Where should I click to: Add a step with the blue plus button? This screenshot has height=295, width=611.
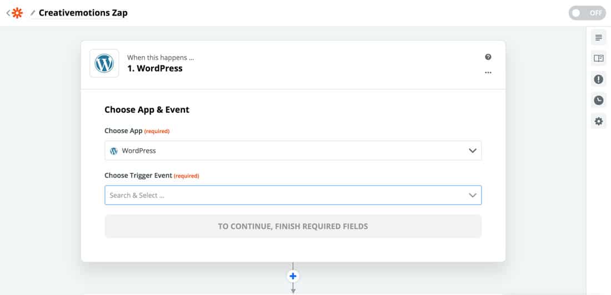[x=293, y=276]
